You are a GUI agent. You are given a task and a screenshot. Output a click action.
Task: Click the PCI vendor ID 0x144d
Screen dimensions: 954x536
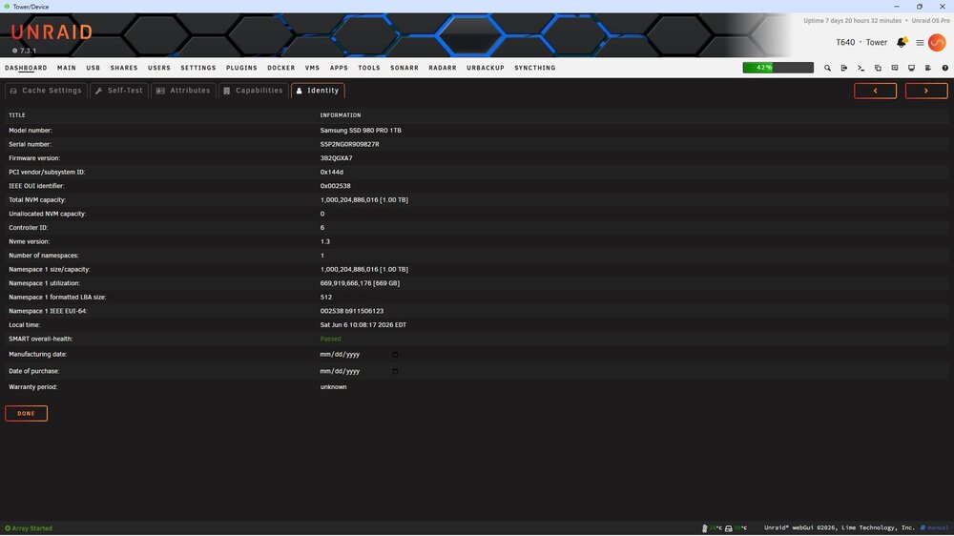[x=332, y=173]
